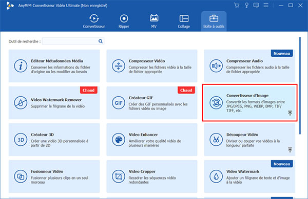308x199 pixels.
Task: Click the Convertisseur d'Image icon
Action: coord(216,102)
